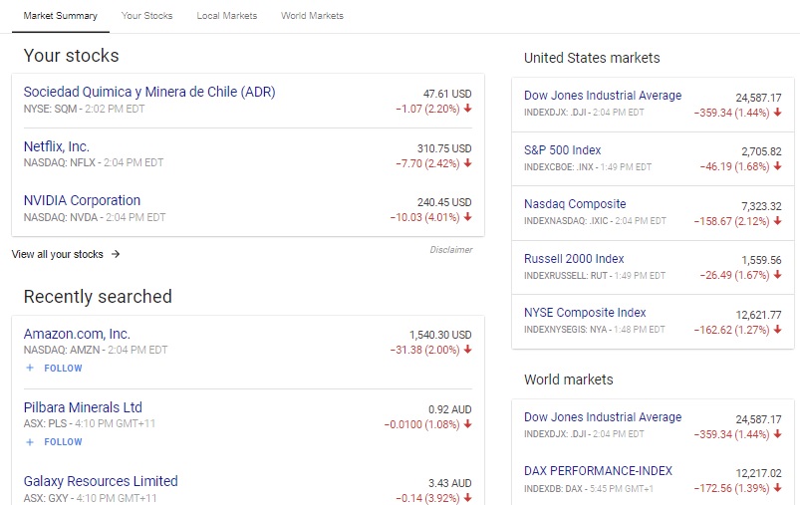Viewport: 800px width, 505px height.
Task: Open the NYSE Composite Index page
Action: pos(585,312)
